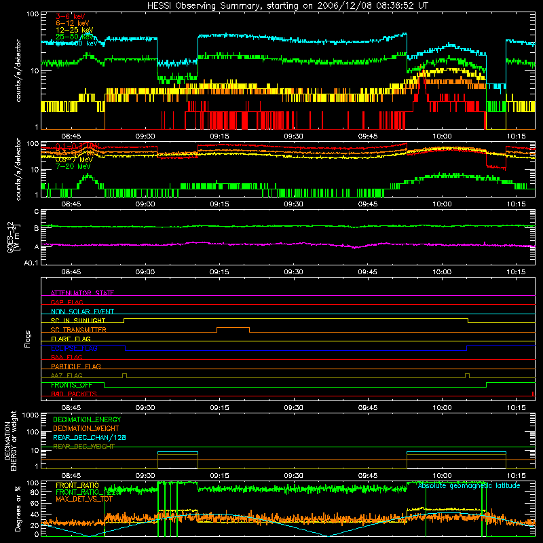Click the GAP_FLAG label

click(x=67, y=302)
